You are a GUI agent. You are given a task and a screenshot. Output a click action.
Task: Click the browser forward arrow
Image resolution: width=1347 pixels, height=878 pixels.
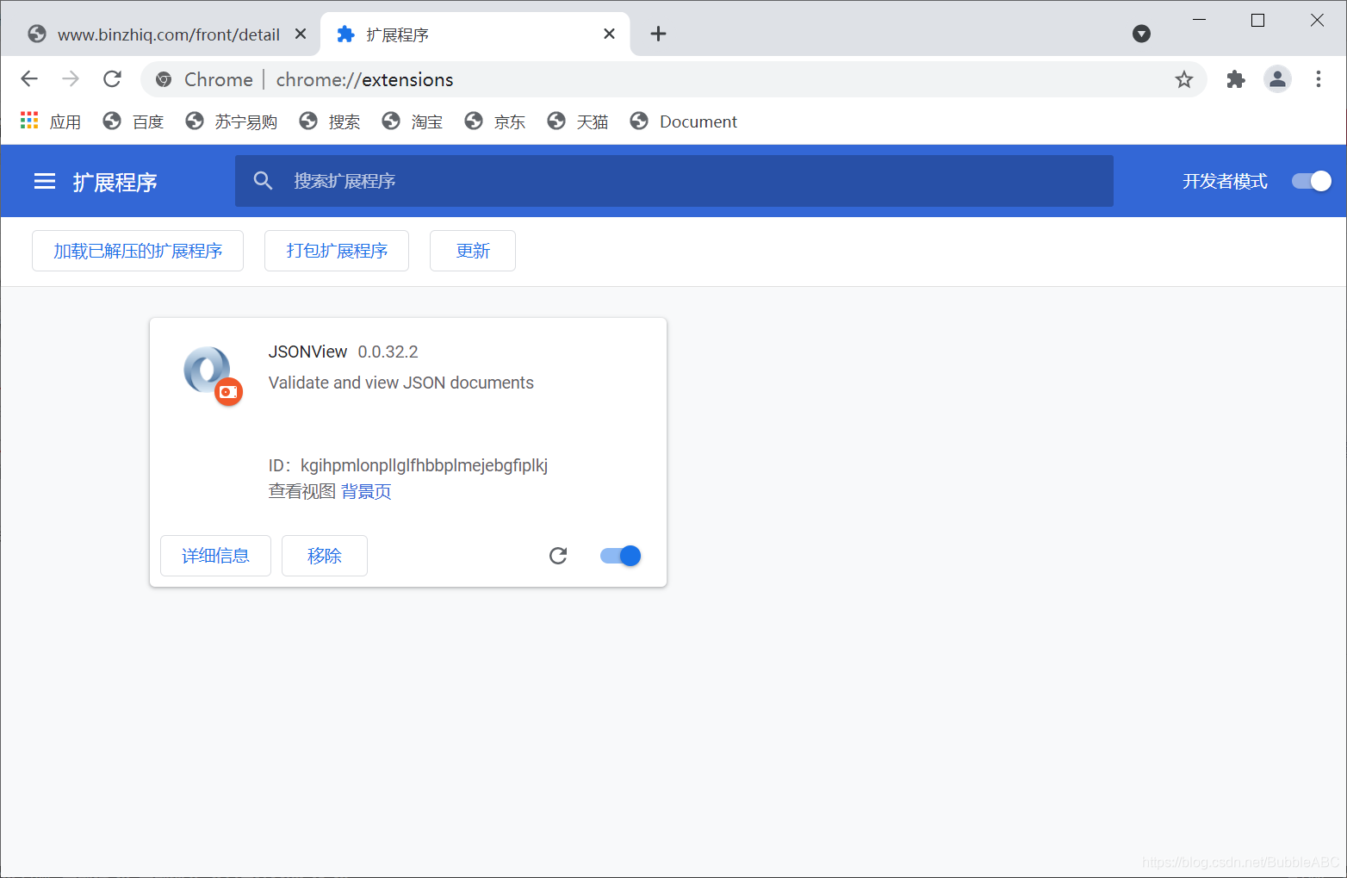pyautogui.click(x=71, y=79)
